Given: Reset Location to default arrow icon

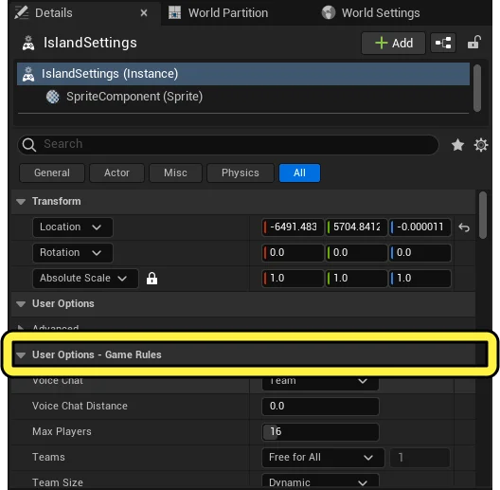Looking at the screenshot, I should tap(464, 227).
